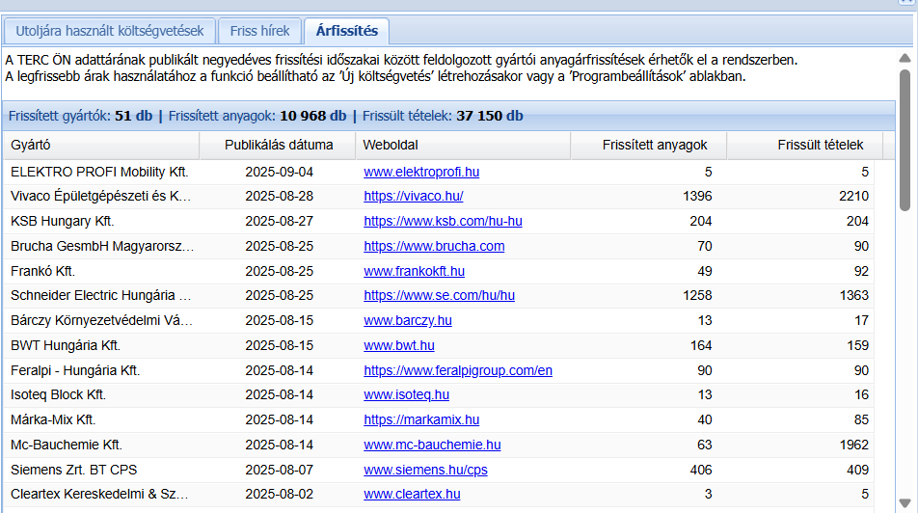This screenshot has height=513, width=918.
Task: Click value 1363 in Schneider row
Action: pyautogui.click(x=853, y=296)
